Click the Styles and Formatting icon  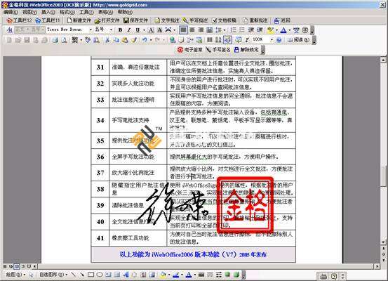click(x=9, y=30)
